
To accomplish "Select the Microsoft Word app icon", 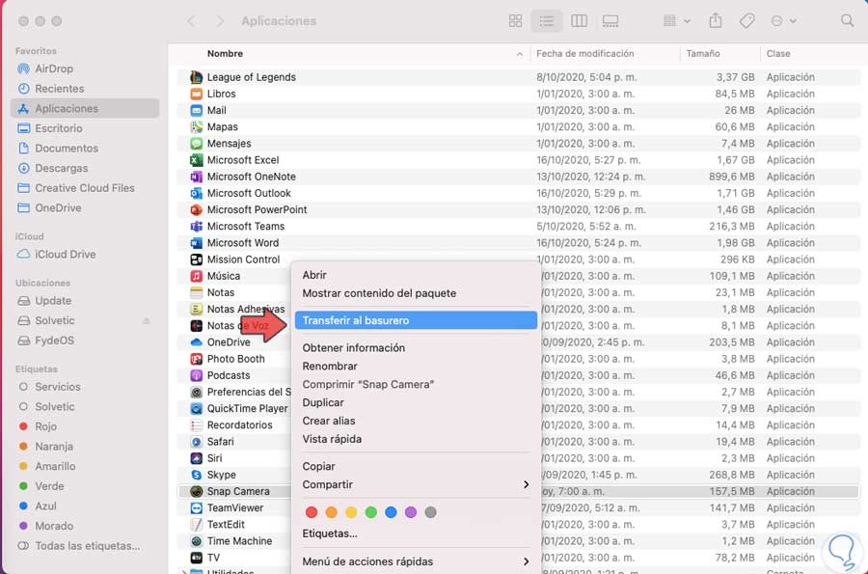I will 196,243.
